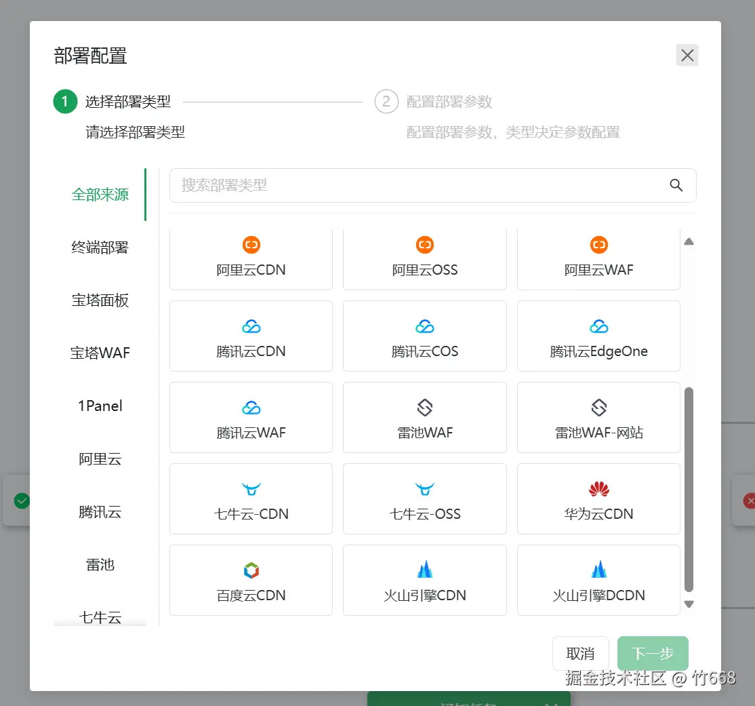Select the 1Panel source tab
This screenshot has width=755, height=706.
pos(100,406)
